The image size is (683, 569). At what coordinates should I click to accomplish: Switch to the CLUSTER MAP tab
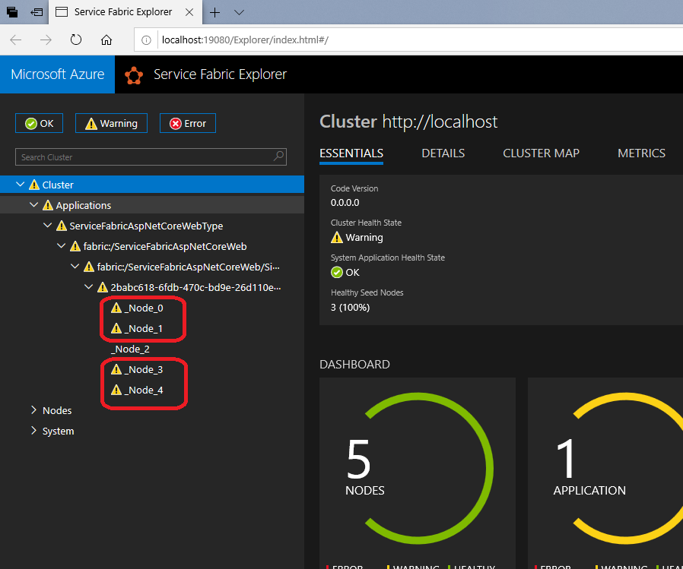pyautogui.click(x=541, y=153)
